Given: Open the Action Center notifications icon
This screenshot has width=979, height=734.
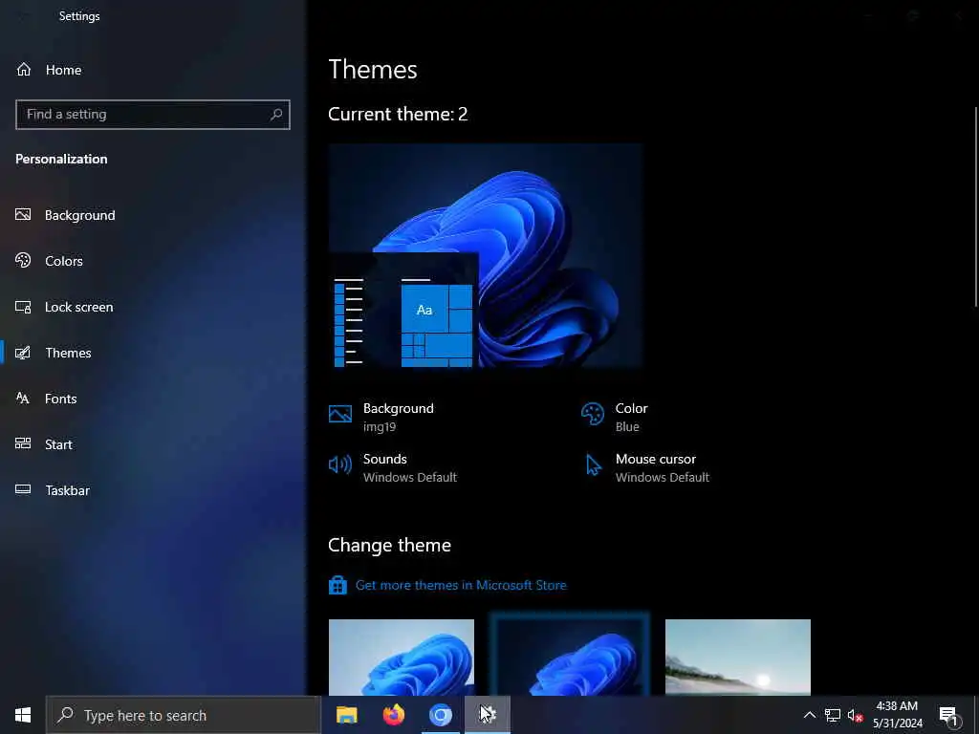Looking at the screenshot, I should tap(948, 715).
